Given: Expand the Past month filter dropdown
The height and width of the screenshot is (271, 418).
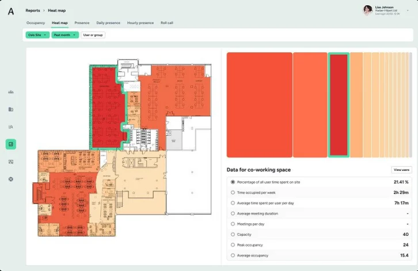Looking at the screenshot, I should (64, 35).
